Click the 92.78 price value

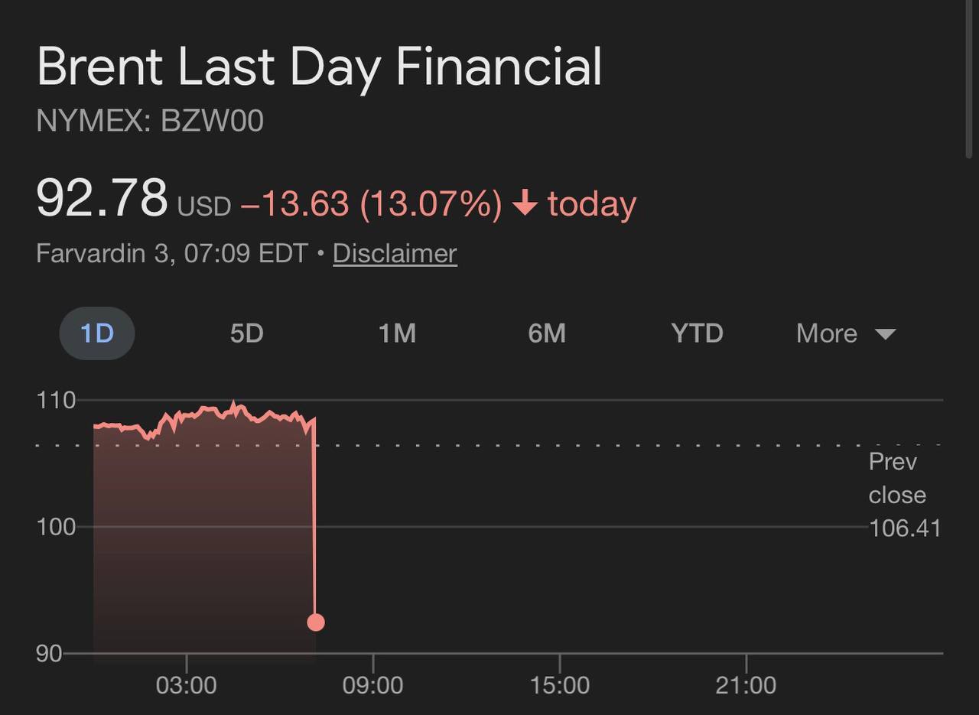pyautogui.click(x=102, y=198)
